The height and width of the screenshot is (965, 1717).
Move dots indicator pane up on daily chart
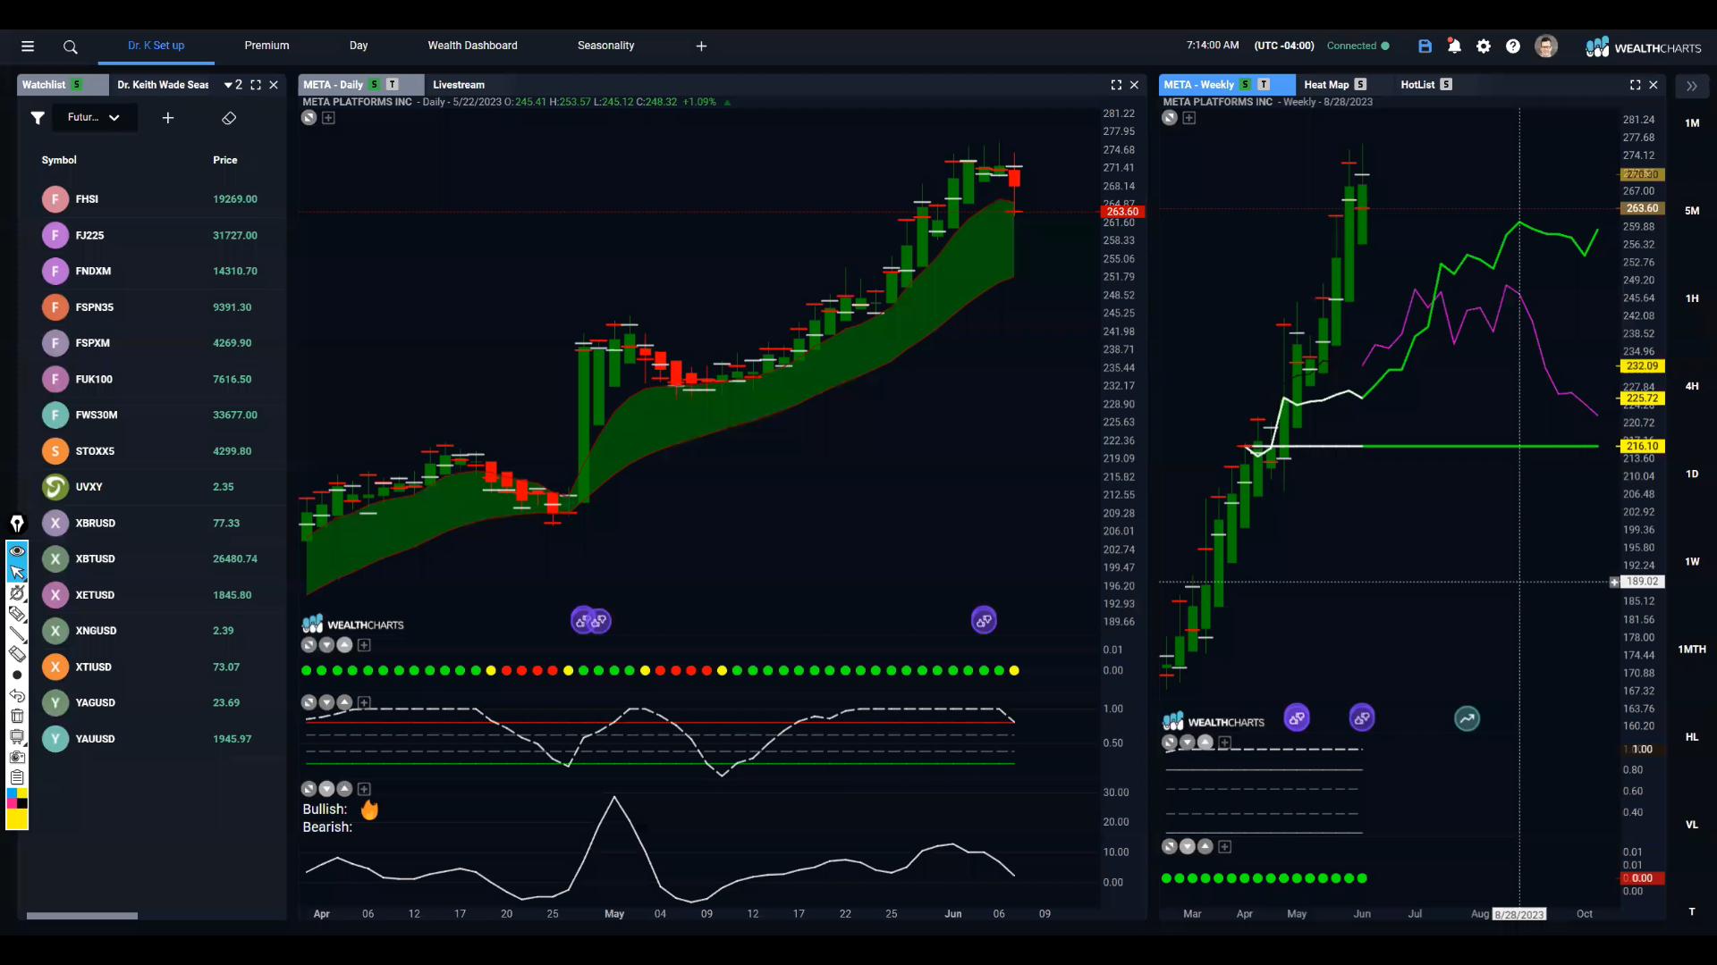344,645
